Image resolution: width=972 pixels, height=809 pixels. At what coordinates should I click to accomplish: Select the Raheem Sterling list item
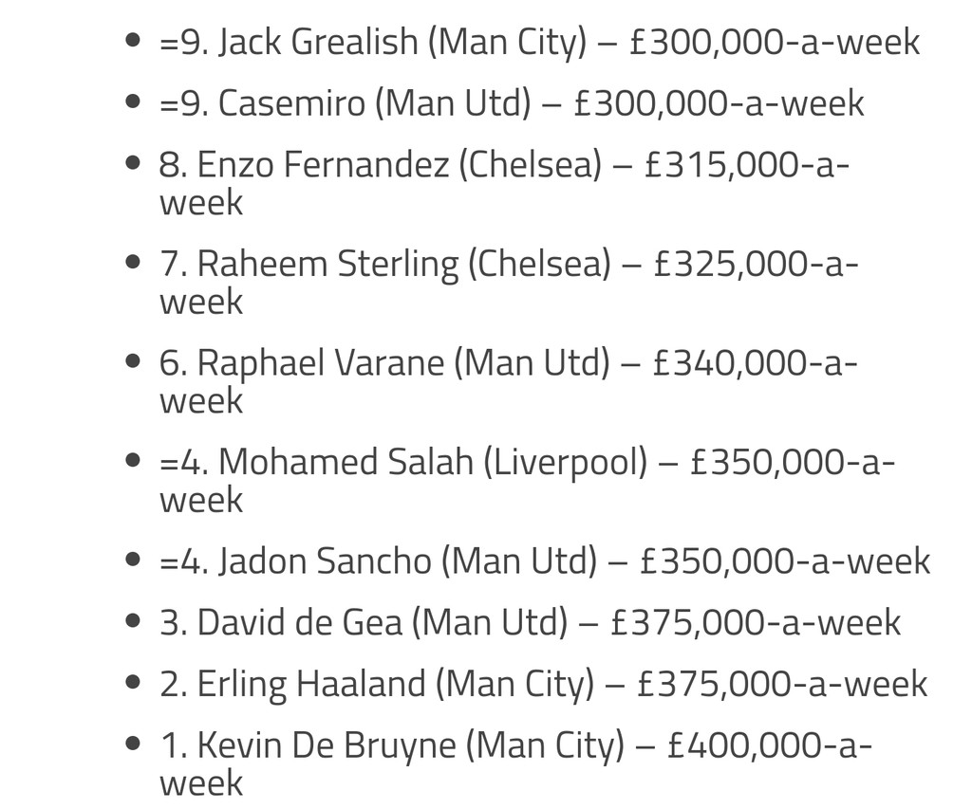pos(509,264)
